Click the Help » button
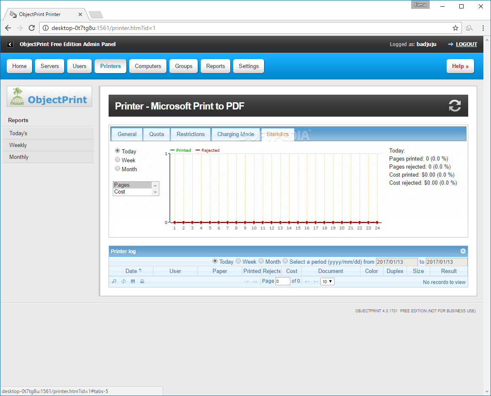The width and height of the screenshot is (491, 396). [x=460, y=66]
